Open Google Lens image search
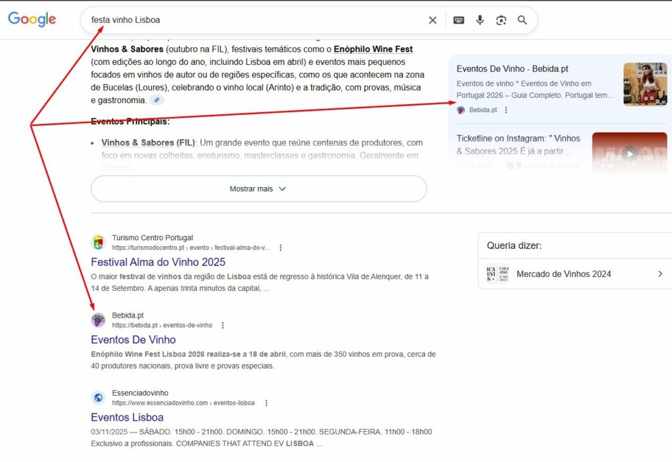The image size is (672, 462). point(501,20)
